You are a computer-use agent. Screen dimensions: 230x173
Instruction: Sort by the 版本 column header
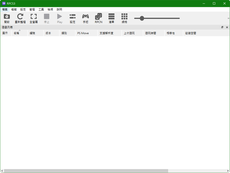(52, 33)
